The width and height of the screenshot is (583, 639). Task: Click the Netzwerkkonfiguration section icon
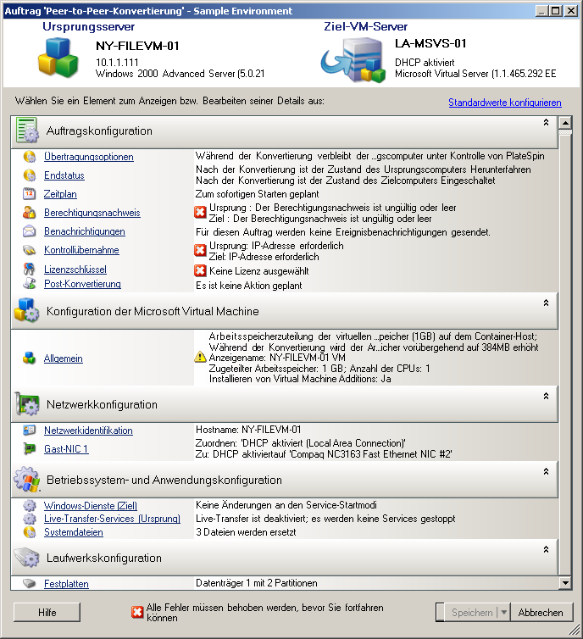pyautogui.click(x=27, y=404)
